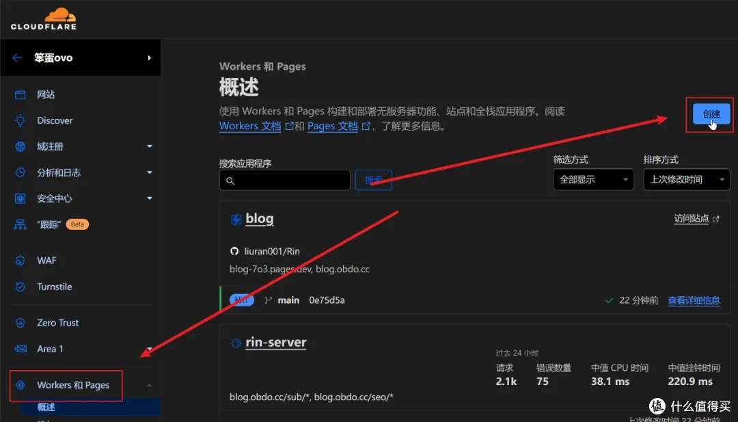Open Zero Trust in the sidebar
This screenshot has height=422, width=738.
pyautogui.click(x=58, y=323)
